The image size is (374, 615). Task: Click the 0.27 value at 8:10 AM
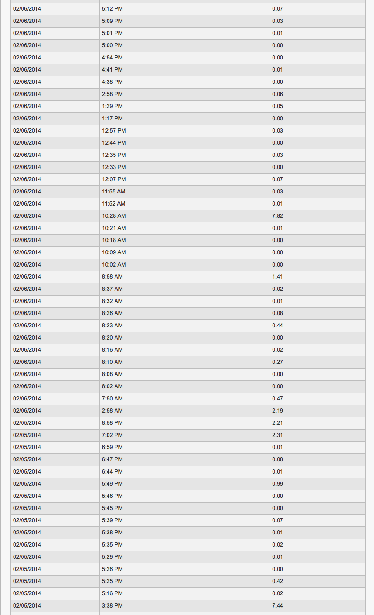(277, 362)
